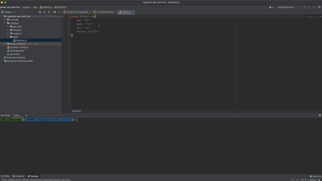
Task: Click the Terminal tool window tab
Action: click(33, 176)
